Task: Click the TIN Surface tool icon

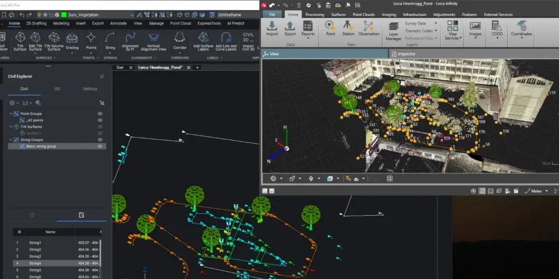Action: (x=20, y=38)
